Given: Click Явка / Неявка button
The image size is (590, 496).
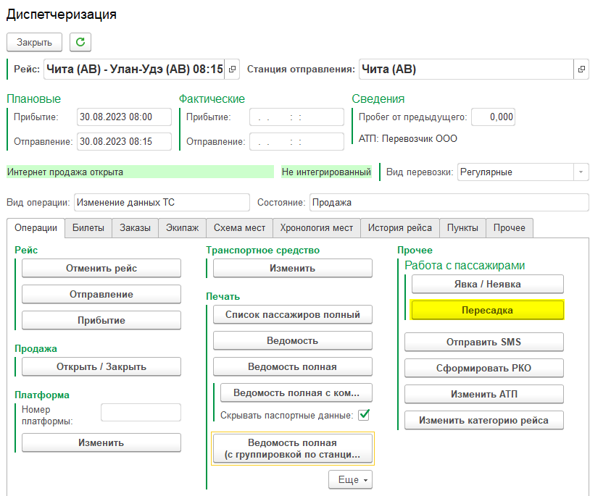Looking at the screenshot, I should 483,284.
